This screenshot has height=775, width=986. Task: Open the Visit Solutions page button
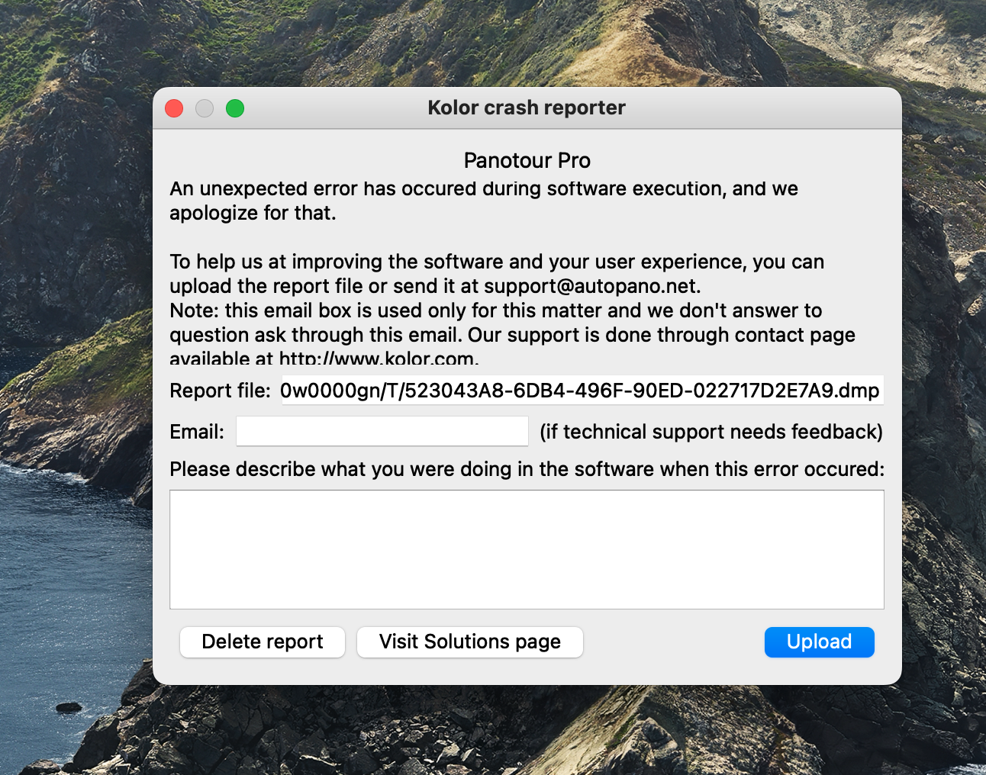(469, 642)
